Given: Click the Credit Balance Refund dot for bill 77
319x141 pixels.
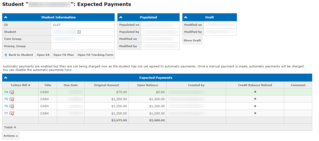Looking at the screenshot, I should click(255, 113).
